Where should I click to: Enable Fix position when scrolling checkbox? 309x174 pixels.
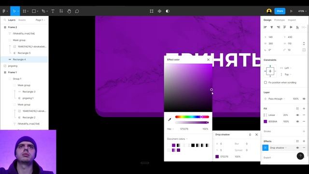click(266, 83)
